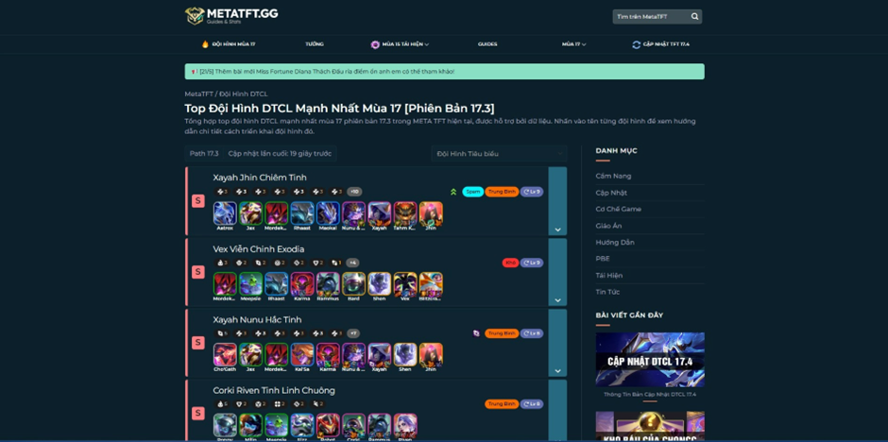Show +4 more traits for Vex Exodia
Viewport: 888px width, 442px height.
click(x=352, y=263)
